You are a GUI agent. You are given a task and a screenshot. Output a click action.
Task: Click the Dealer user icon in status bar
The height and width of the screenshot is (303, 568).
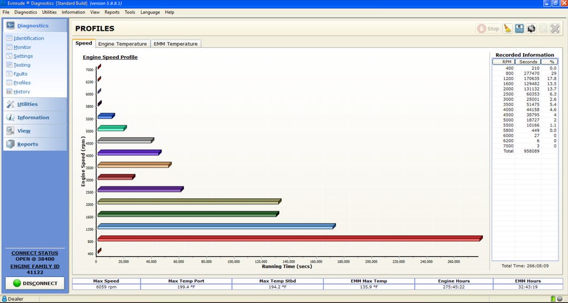click(4, 299)
